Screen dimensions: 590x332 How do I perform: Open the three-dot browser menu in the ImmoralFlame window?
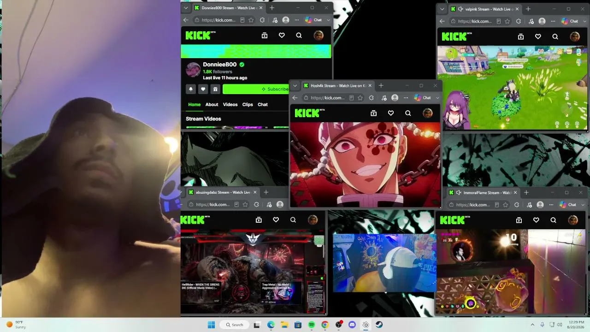coord(551,205)
